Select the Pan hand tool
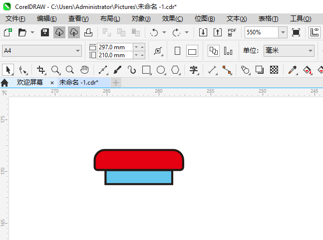 pos(84,70)
